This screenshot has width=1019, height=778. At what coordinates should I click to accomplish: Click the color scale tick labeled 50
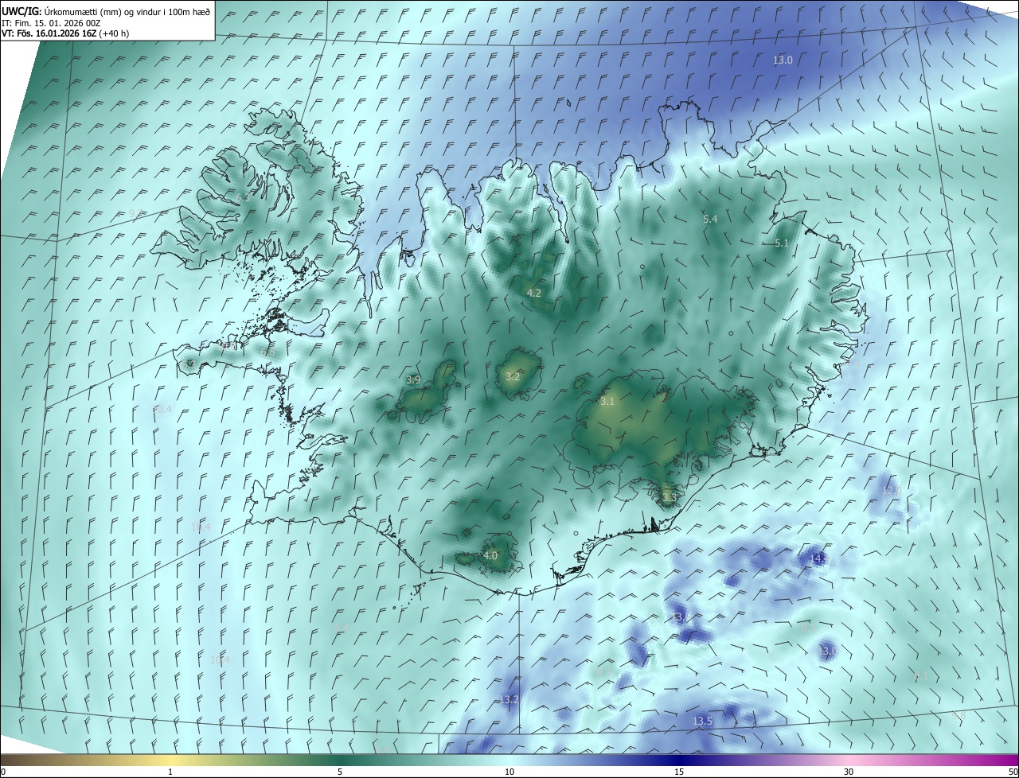[x=1013, y=772]
